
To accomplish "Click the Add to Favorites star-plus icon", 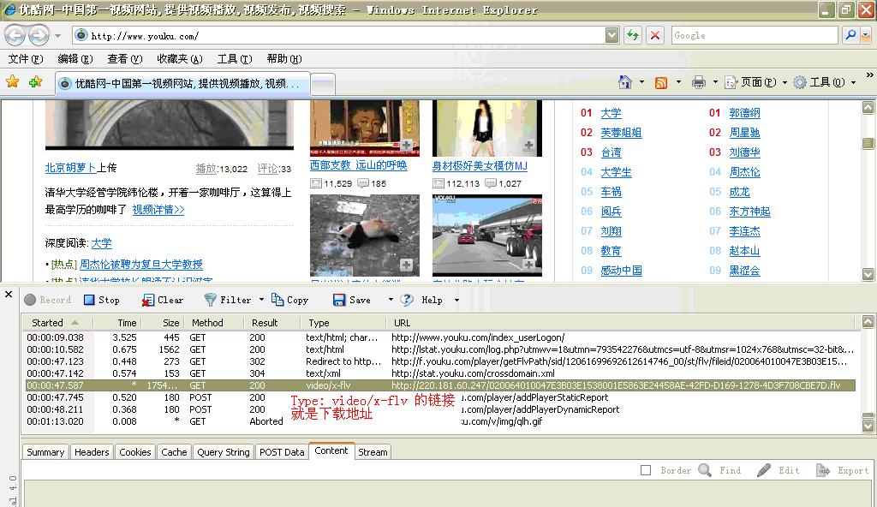I will tap(36, 81).
